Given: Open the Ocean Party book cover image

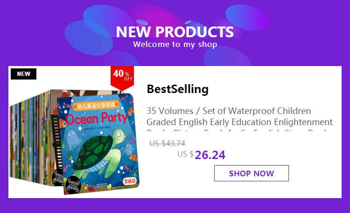Looking at the screenshot, I should pos(97,143).
